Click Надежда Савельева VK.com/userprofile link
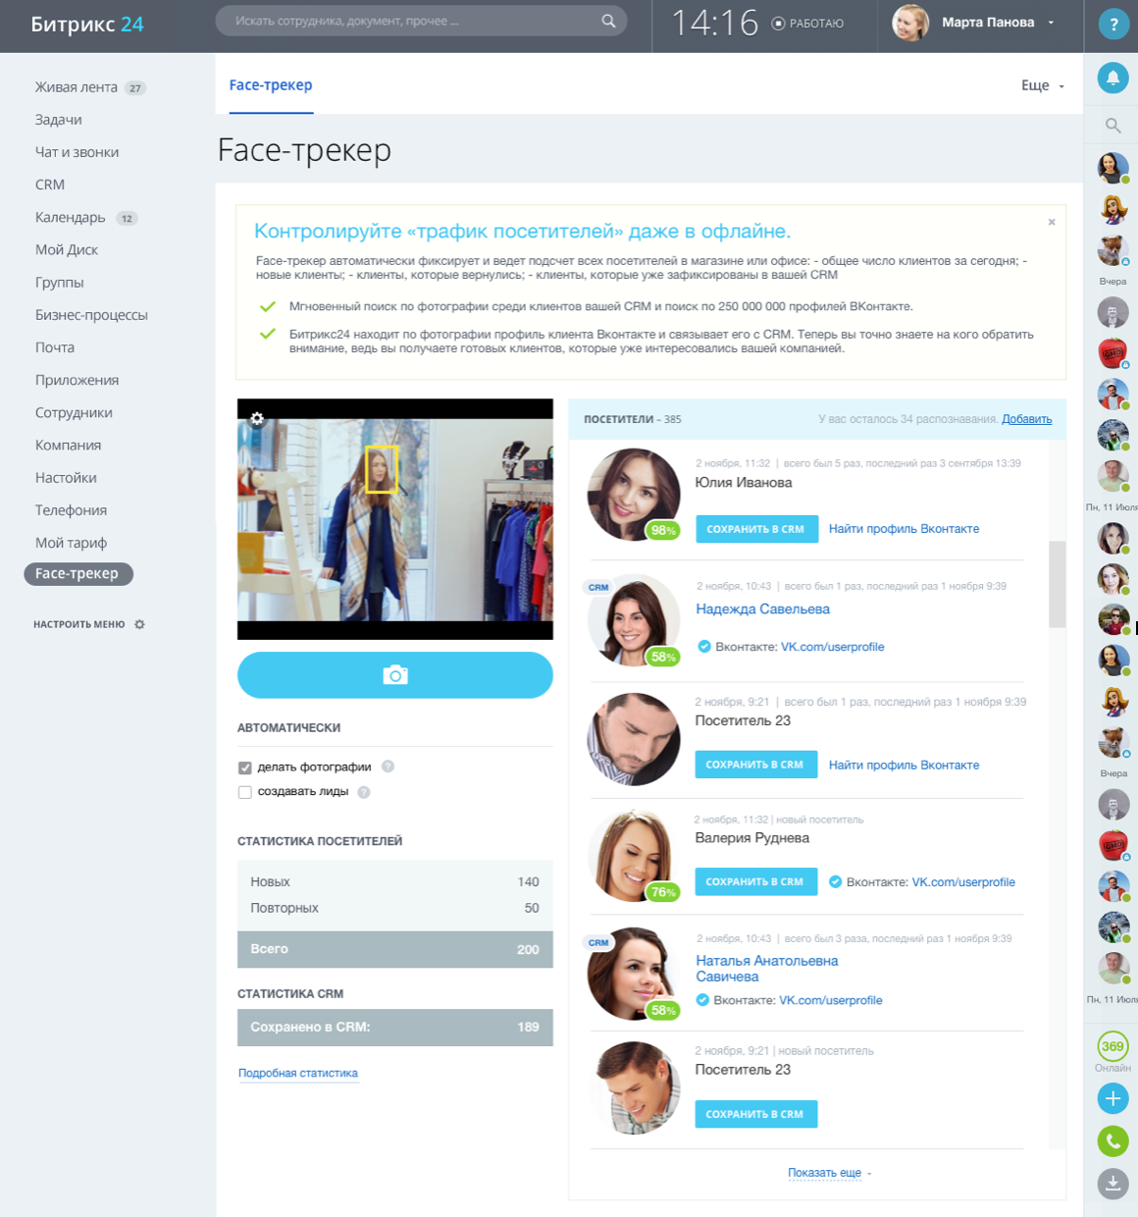The image size is (1138, 1217). coord(833,647)
